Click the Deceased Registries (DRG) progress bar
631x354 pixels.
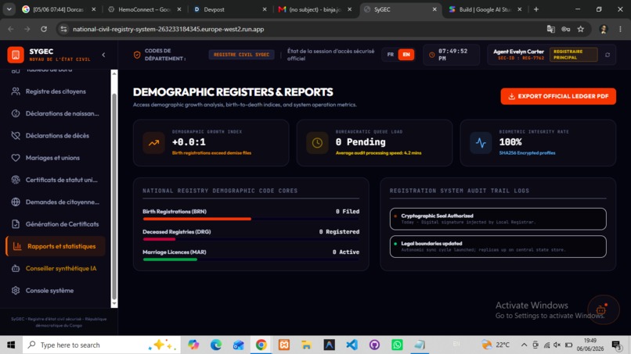[x=251, y=239]
